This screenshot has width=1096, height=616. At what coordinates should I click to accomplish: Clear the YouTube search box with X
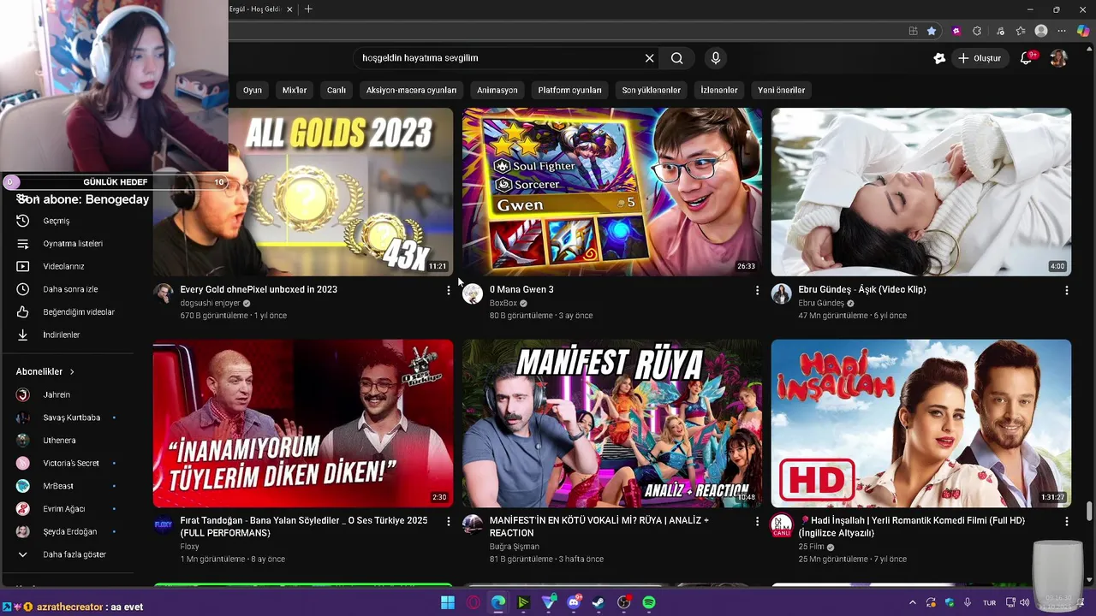coord(649,58)
